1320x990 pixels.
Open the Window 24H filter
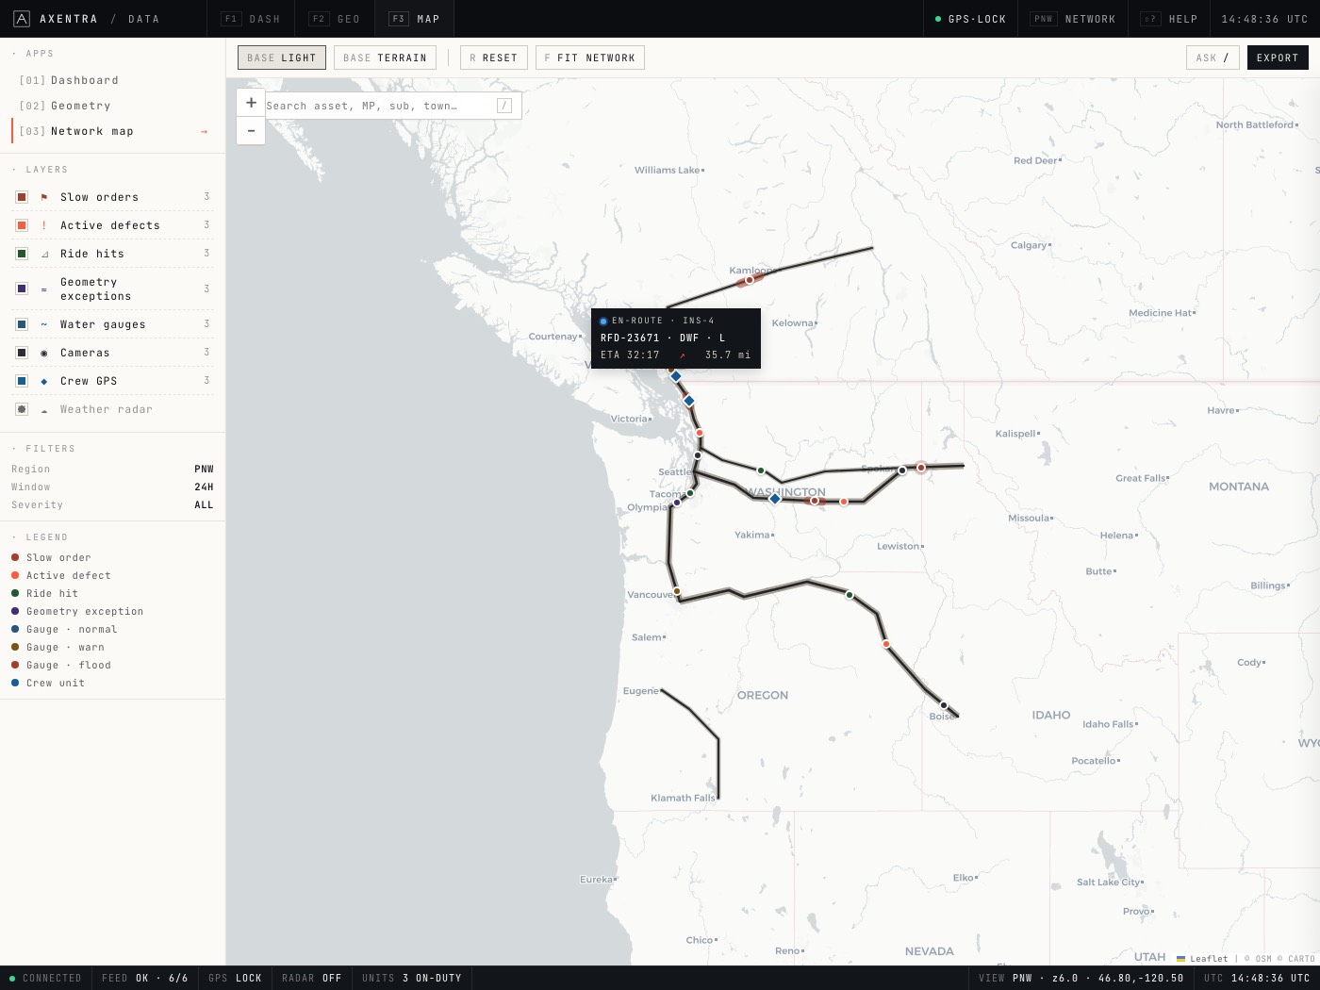112,487
